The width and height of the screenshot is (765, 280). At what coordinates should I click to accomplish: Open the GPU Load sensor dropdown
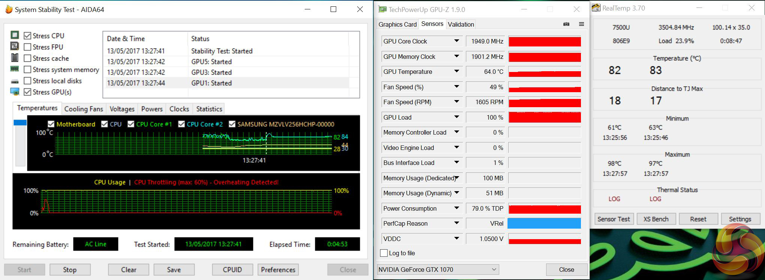(457, 117)
